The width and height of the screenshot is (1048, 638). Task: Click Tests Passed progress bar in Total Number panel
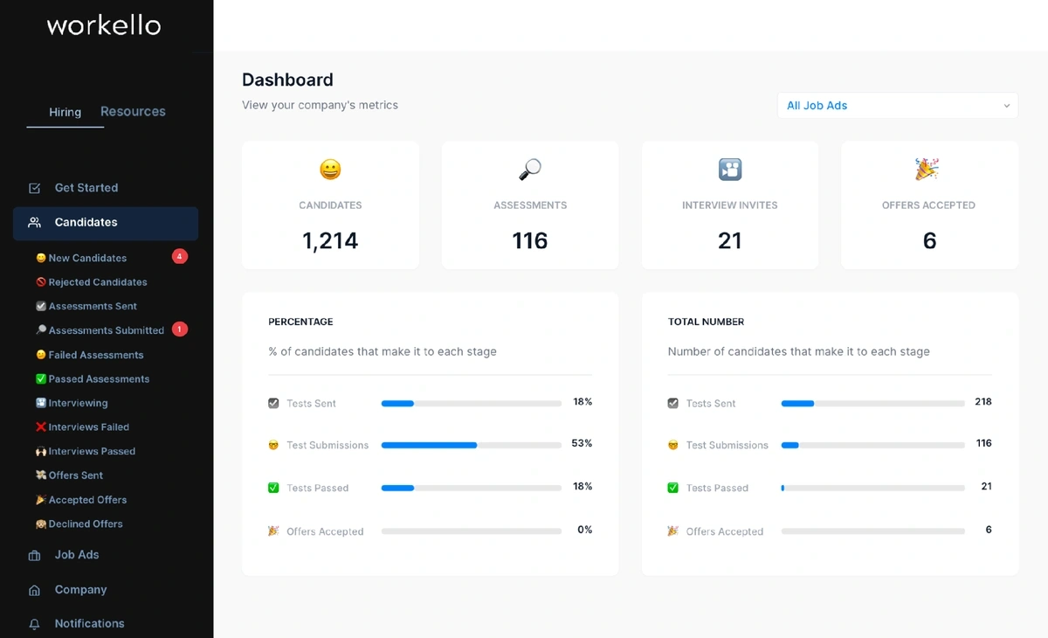point(873,489)
